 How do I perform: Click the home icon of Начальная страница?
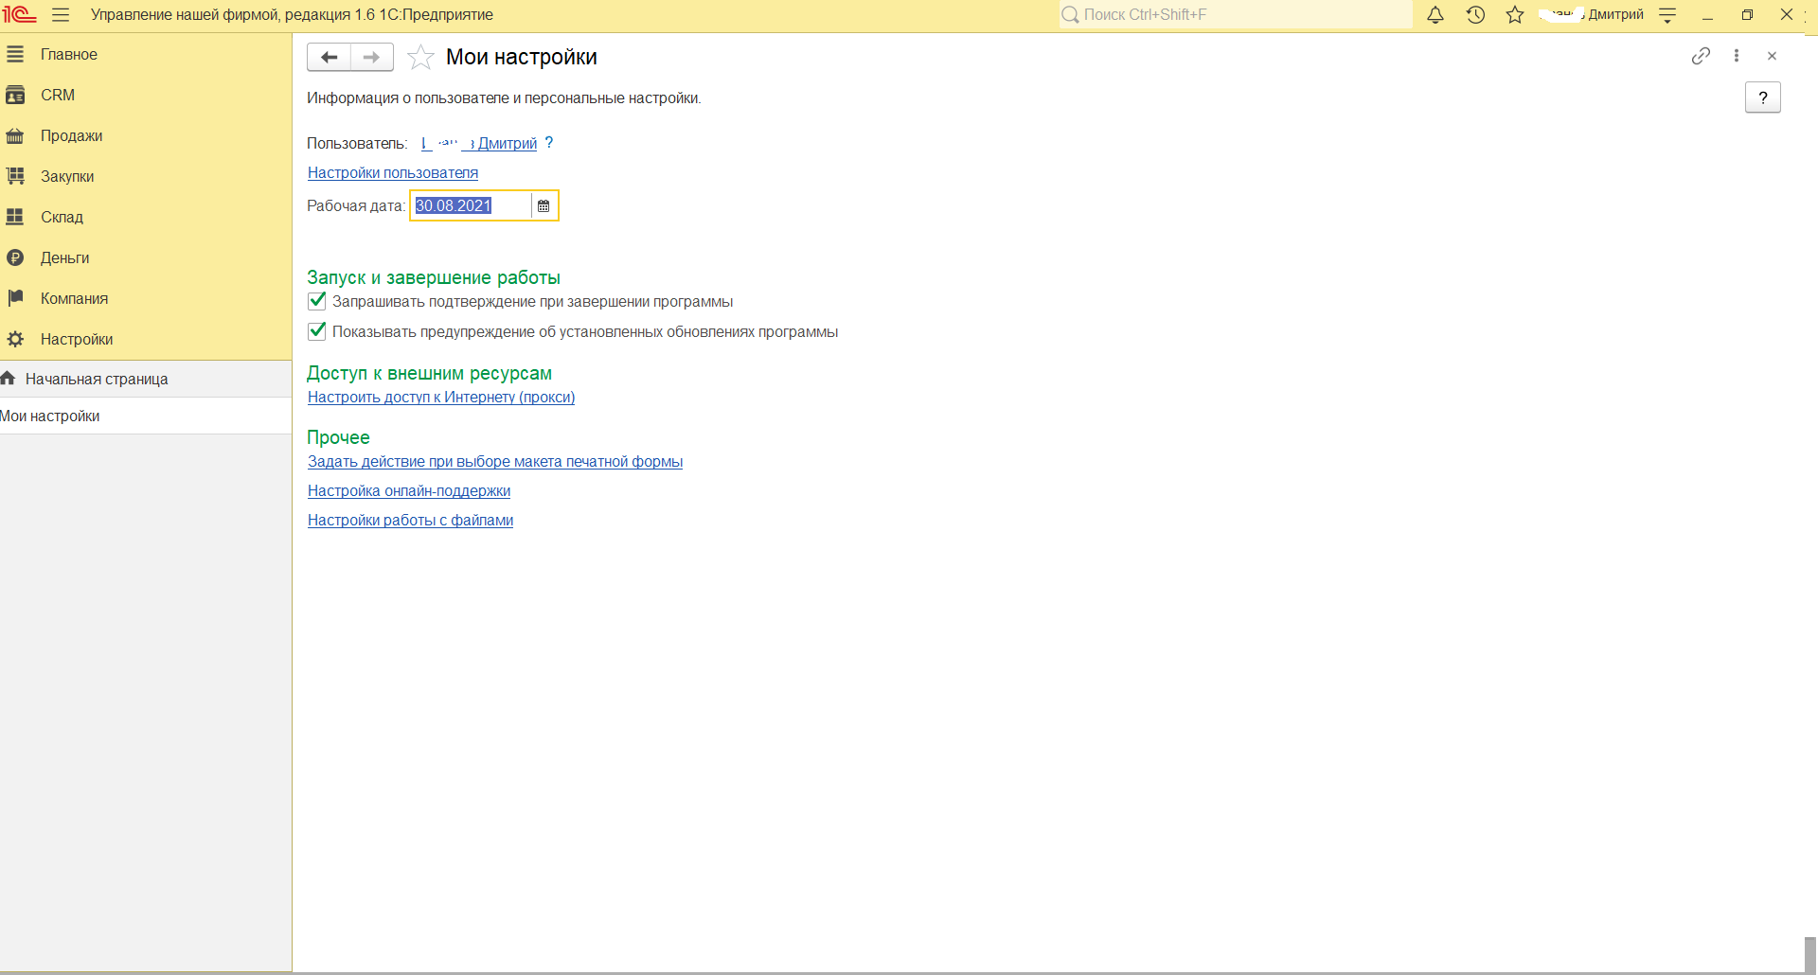(x=9, y=379)
